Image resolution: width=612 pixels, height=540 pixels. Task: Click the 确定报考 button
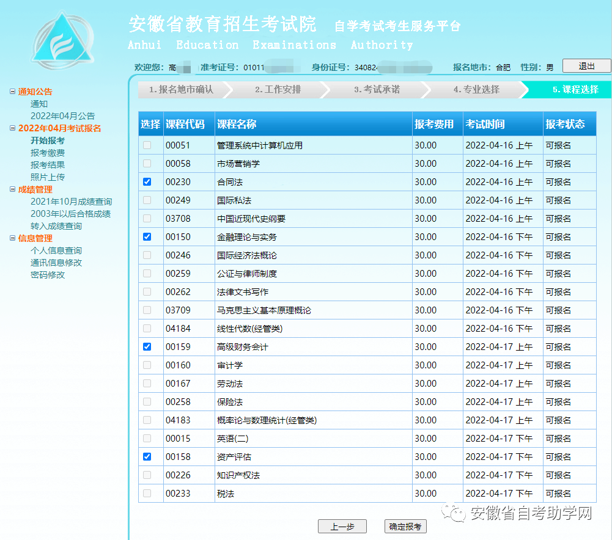click(405, 527)
